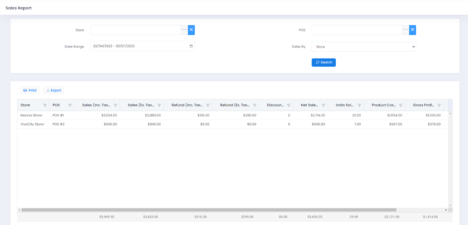Open the Store lookup ellipsis button

pos(184,30)
